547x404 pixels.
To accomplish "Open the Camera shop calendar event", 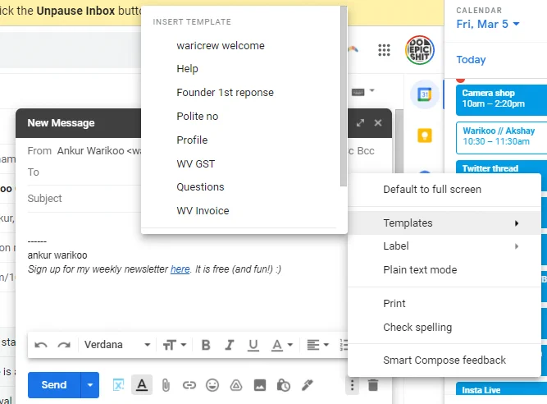I will (501, 99).
